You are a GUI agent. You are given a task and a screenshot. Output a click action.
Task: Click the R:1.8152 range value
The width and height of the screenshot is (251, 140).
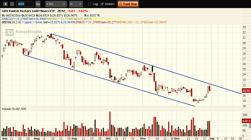coord(90,15)
